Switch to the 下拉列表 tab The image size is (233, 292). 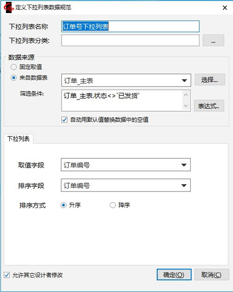click(x=18, y=139)
